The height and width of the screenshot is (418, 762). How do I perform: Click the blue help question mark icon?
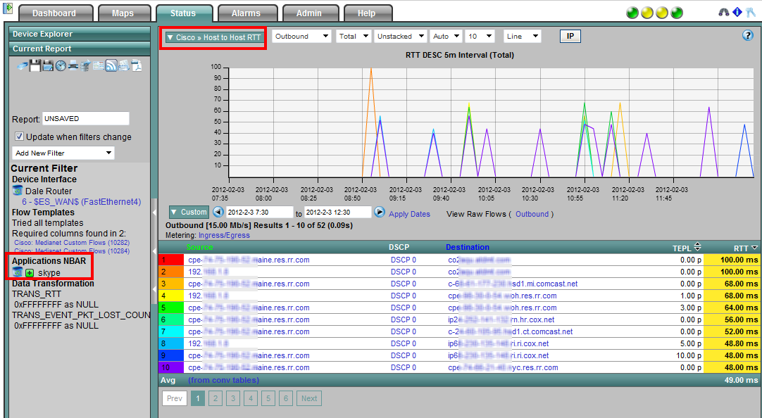pos(748,35)
